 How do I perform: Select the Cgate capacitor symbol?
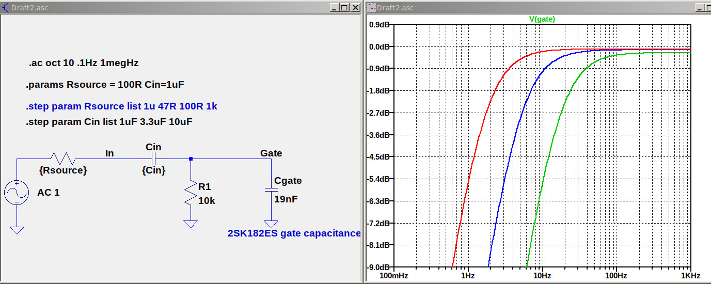coord(271,190)
